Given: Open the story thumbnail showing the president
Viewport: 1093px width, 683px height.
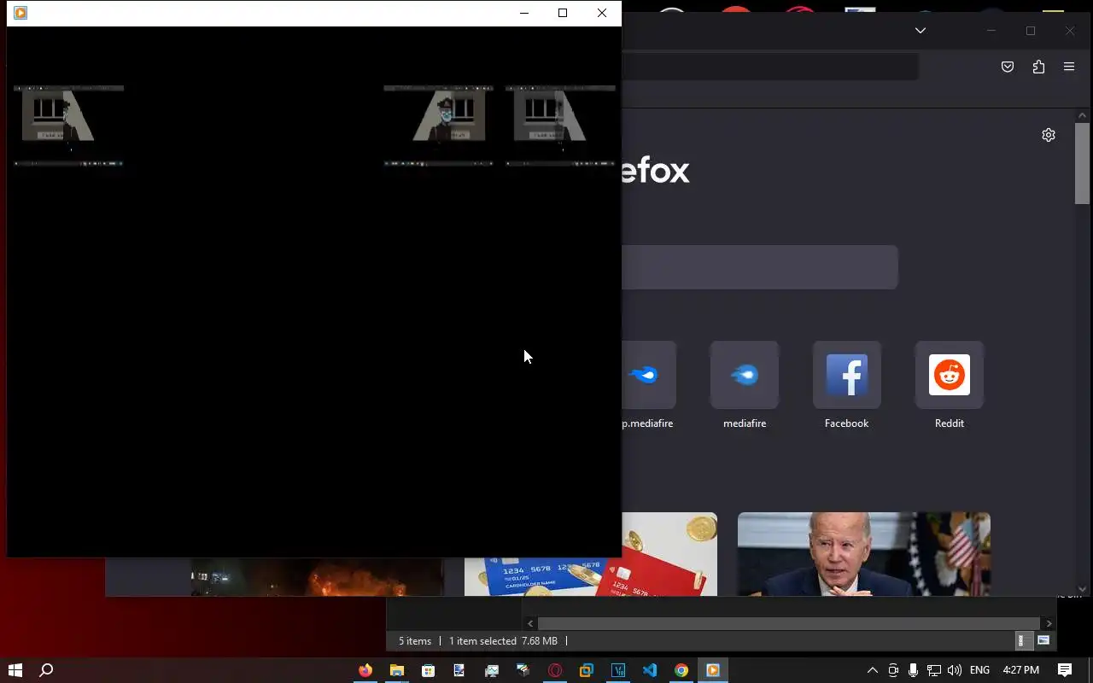Looking at the screenshot, I should (864, 554).
